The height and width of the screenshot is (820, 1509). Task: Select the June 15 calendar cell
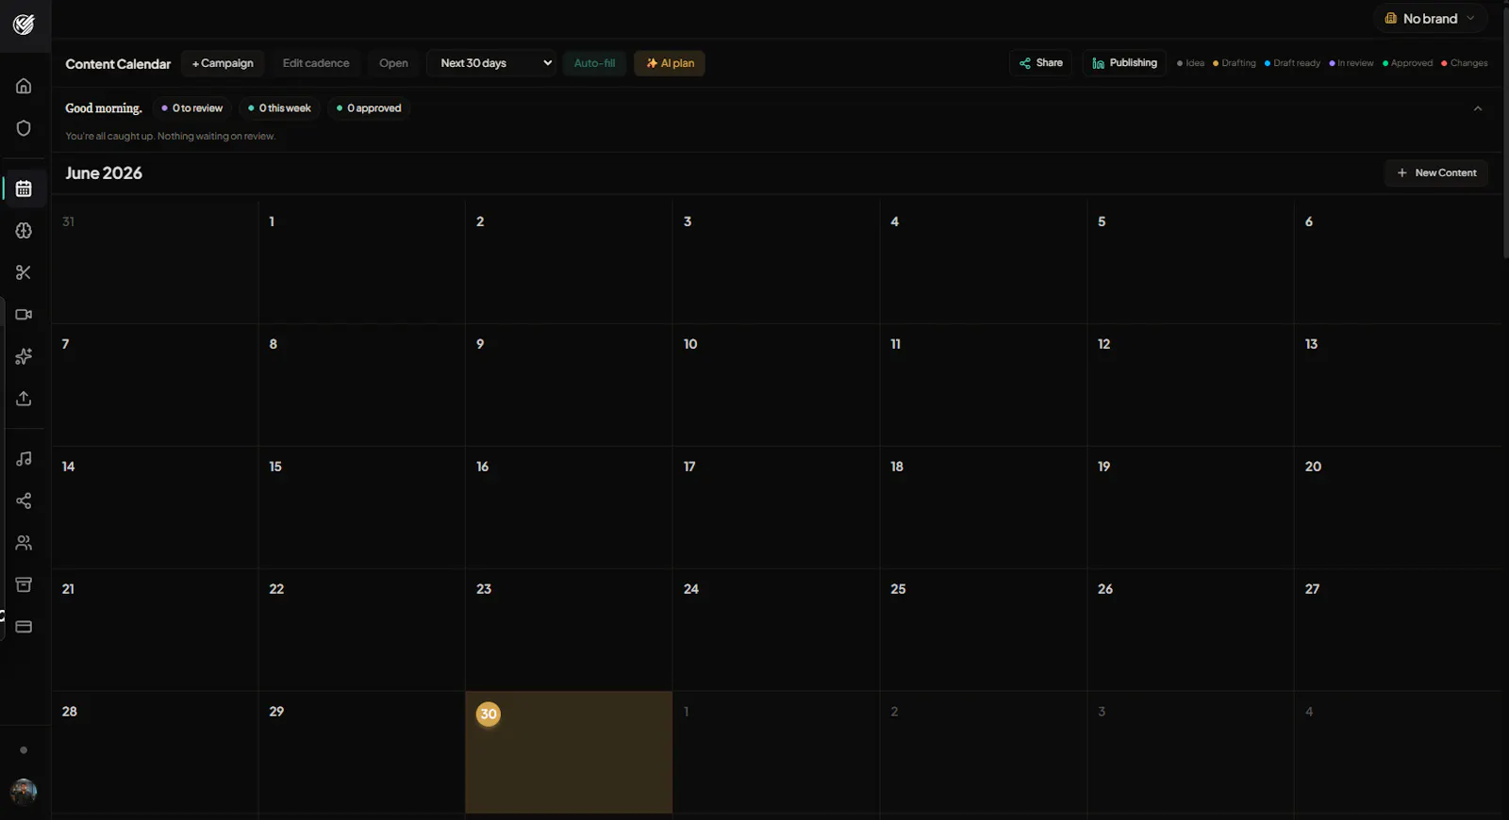click(362, 507)
